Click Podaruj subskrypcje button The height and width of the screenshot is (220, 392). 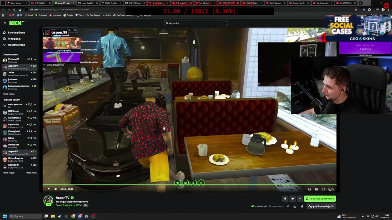[x=320, y=199]
